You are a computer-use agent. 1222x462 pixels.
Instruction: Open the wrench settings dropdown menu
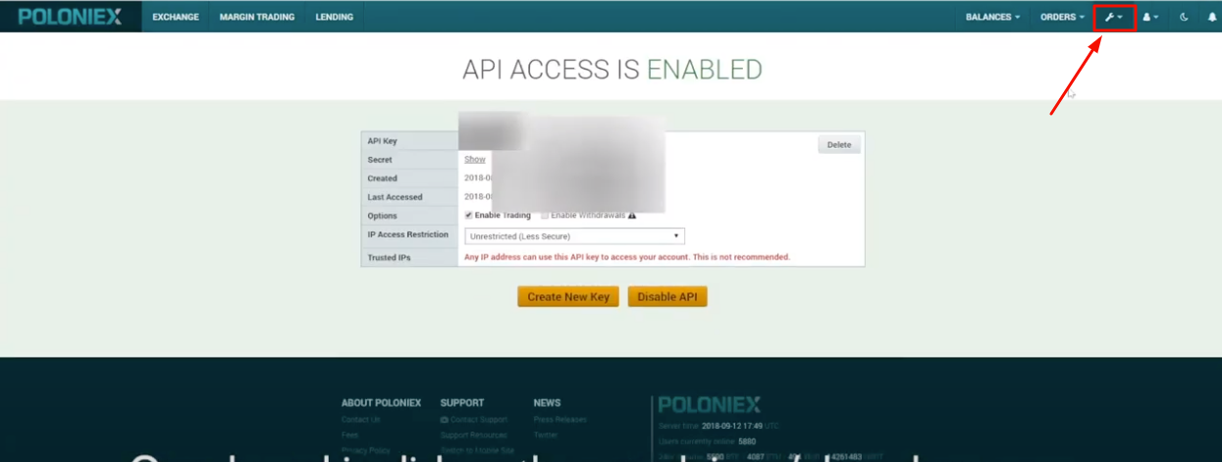pos(1114,17)
